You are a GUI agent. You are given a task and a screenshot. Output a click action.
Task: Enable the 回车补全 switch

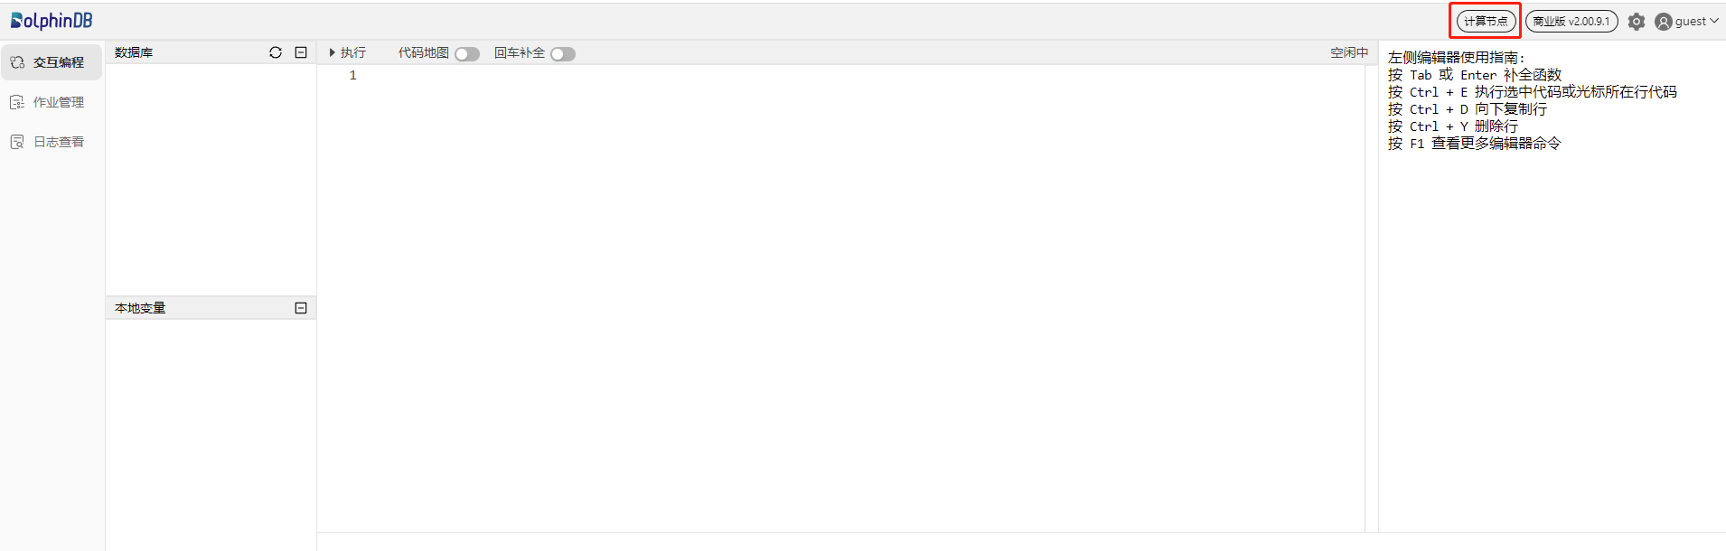563,54
